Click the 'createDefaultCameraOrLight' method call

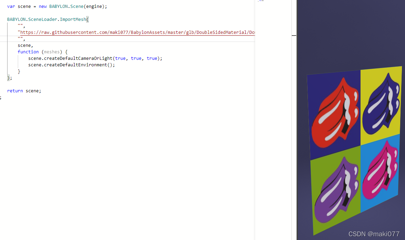[78, 58]
